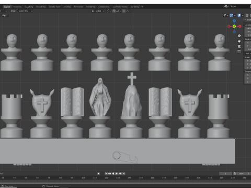Toggle viewport overlays

tap(239, 16)
